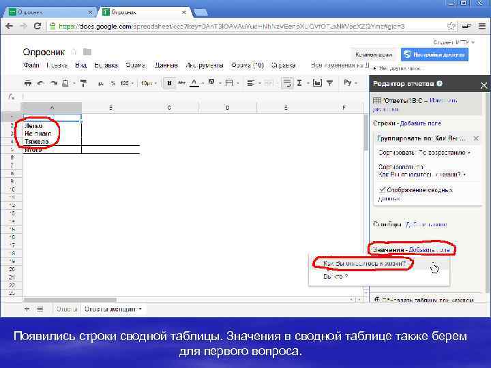Click Добавить поле link next to Столбцы

426,225
